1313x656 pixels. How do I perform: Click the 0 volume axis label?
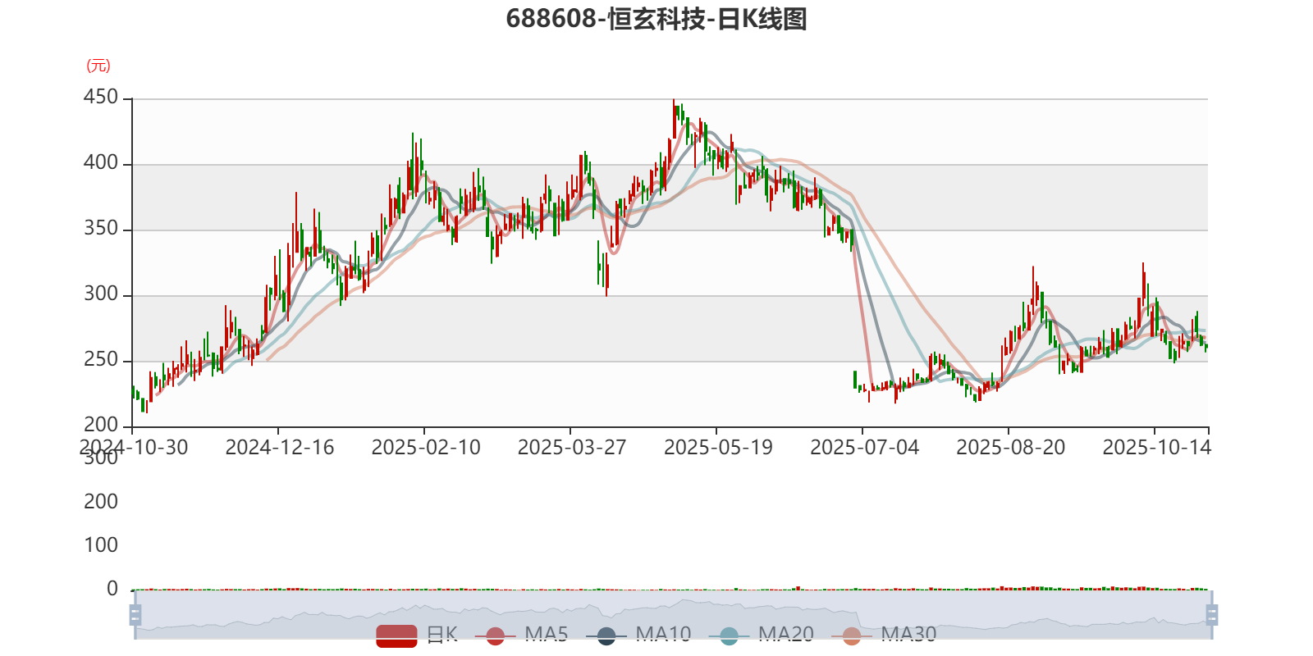112,589
